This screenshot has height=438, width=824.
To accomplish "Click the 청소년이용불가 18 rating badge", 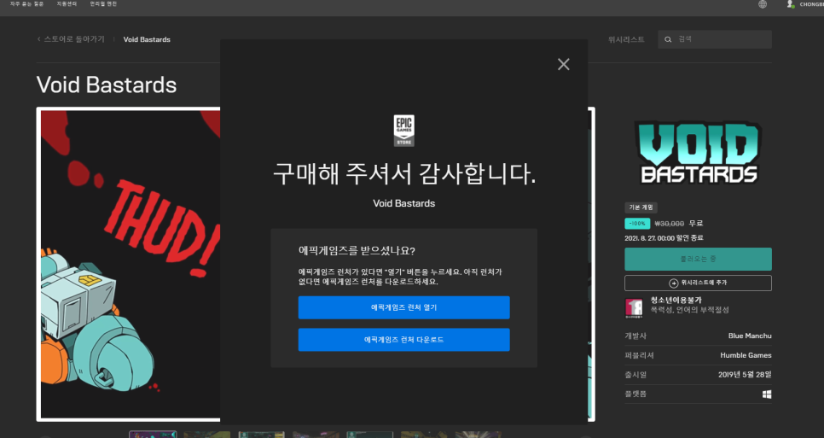I will tap(633, 308).
